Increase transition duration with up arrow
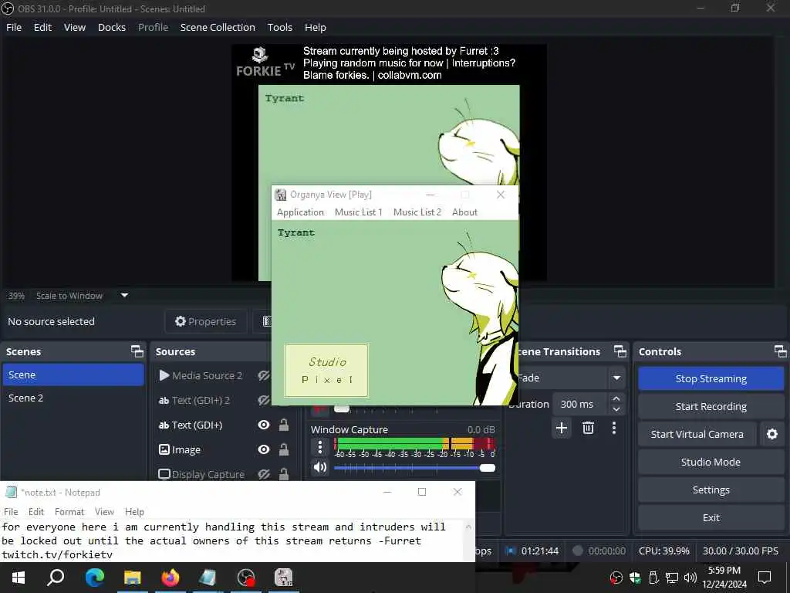 pos(616,398)
